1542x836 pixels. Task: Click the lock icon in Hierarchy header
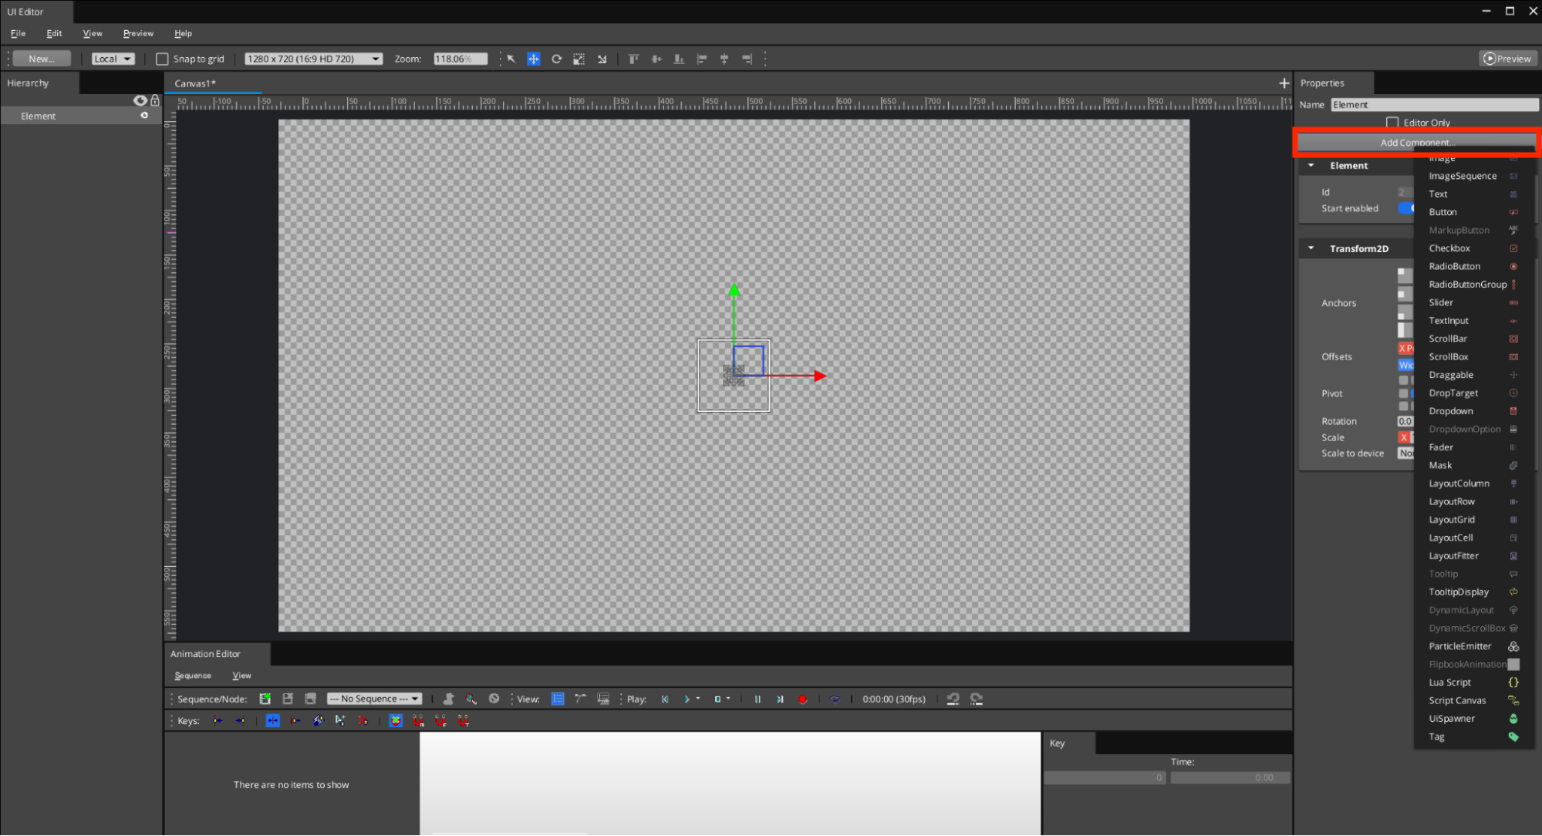point(155,100)
